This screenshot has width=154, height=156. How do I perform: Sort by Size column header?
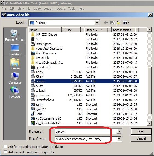coord(73,30)
